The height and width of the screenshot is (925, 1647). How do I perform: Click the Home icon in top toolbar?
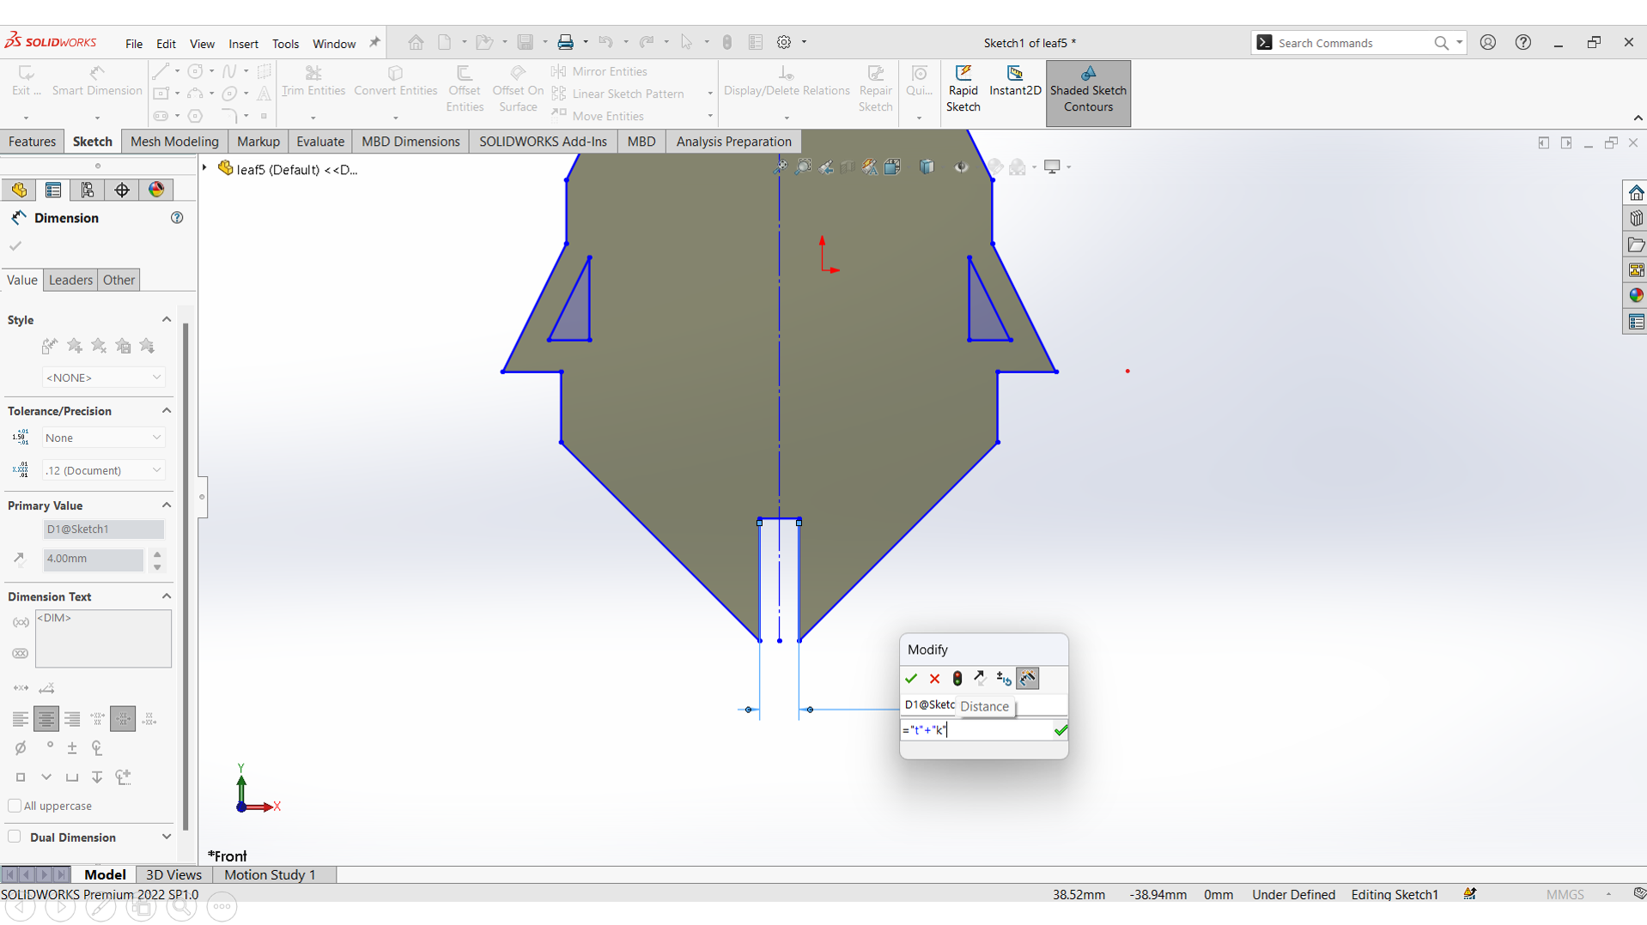point(416,42)
